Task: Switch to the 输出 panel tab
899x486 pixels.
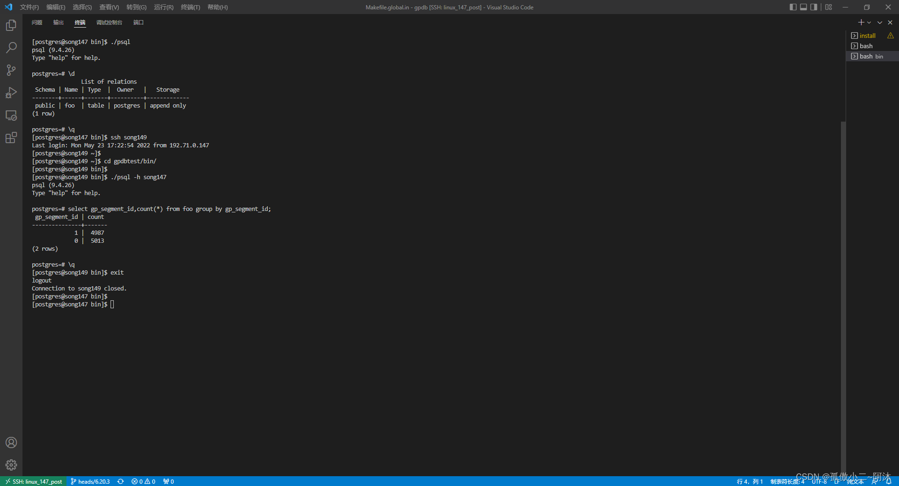Action: [x=59, y=22]
